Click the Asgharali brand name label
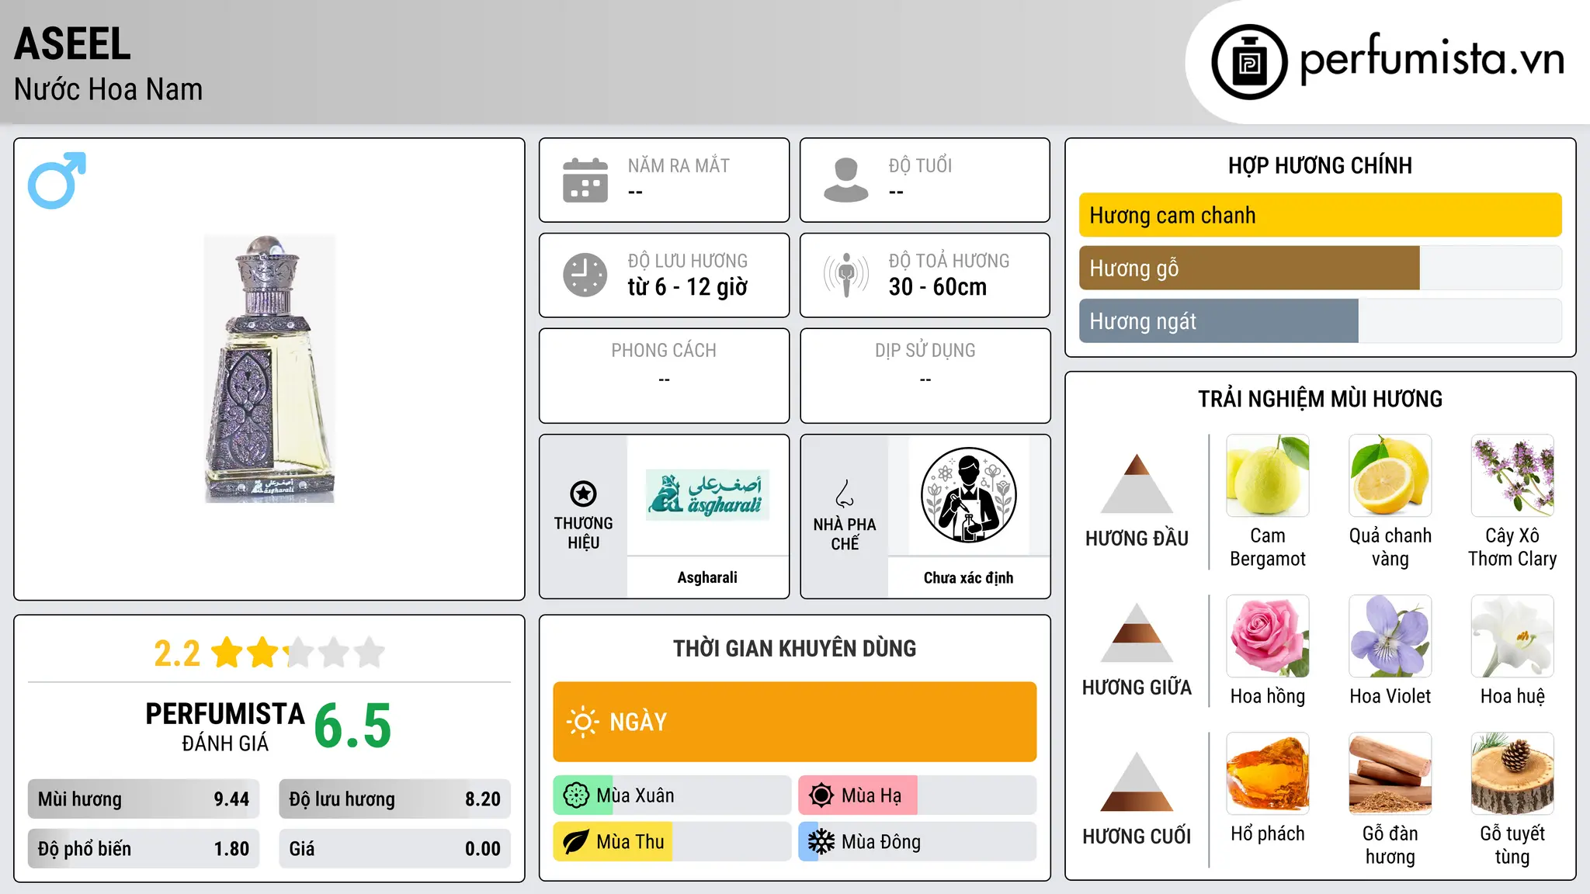 [x=707, y=577]
